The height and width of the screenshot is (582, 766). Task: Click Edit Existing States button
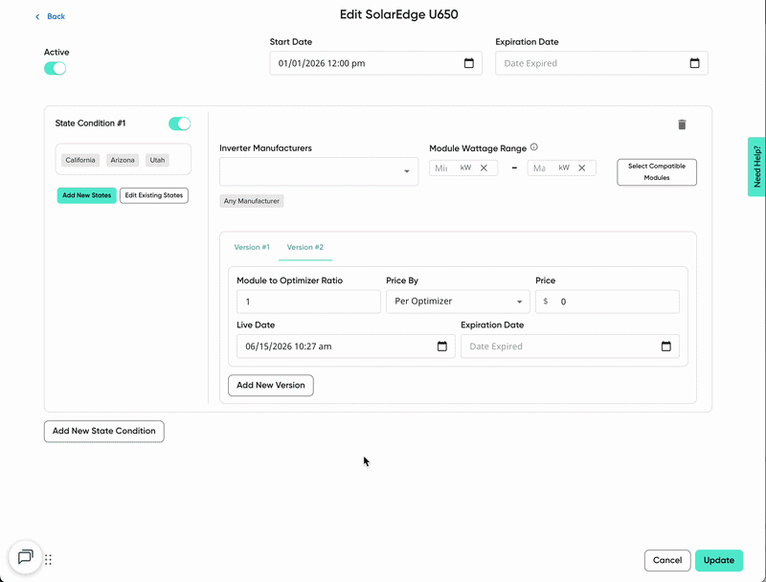154,195
